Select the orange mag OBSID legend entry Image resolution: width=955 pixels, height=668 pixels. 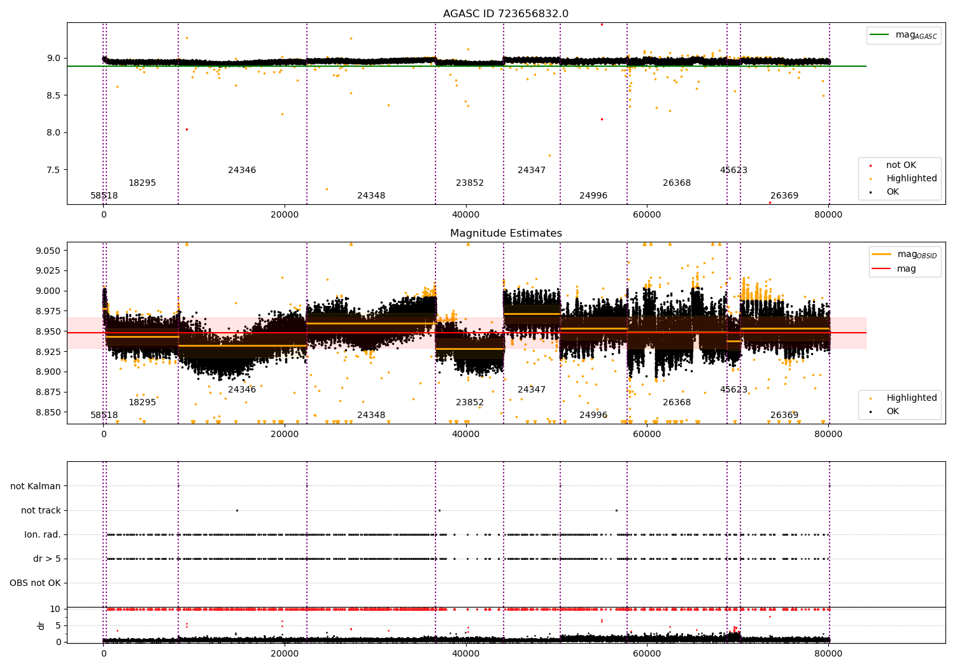tap(904, 254)
